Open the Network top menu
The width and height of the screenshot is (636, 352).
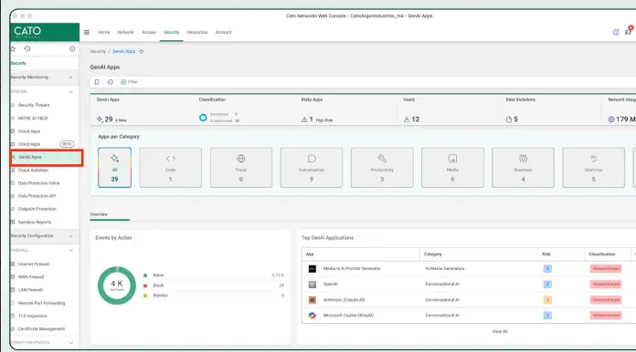pos(126,32)
